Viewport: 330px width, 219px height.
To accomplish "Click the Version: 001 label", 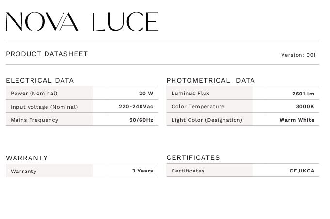I will tap(299, 55).
